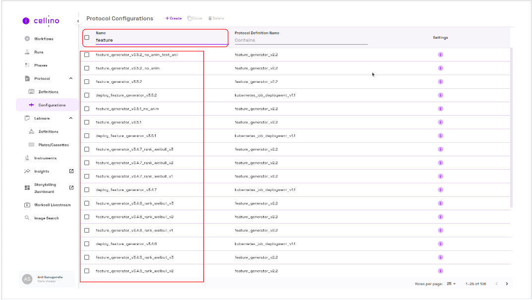Tick the select-all header checkbox
This screenshot has width=532, height=300.
click(87, 37)
